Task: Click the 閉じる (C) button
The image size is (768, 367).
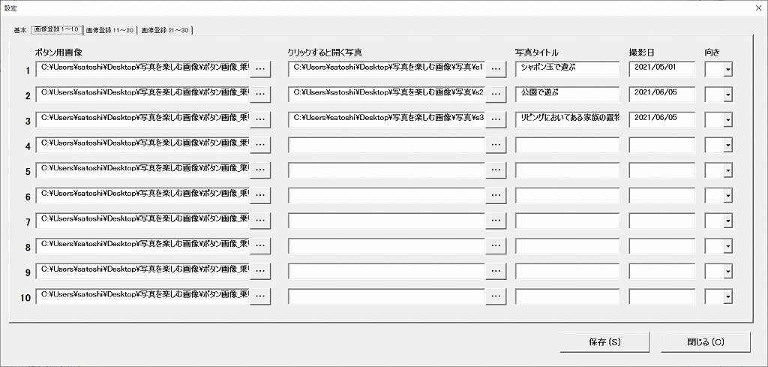Action: [x=706, y=342]
